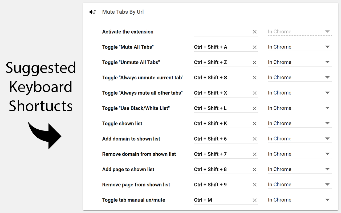Clear the Ctrl + Shift + L shortcut

point(254,108)
